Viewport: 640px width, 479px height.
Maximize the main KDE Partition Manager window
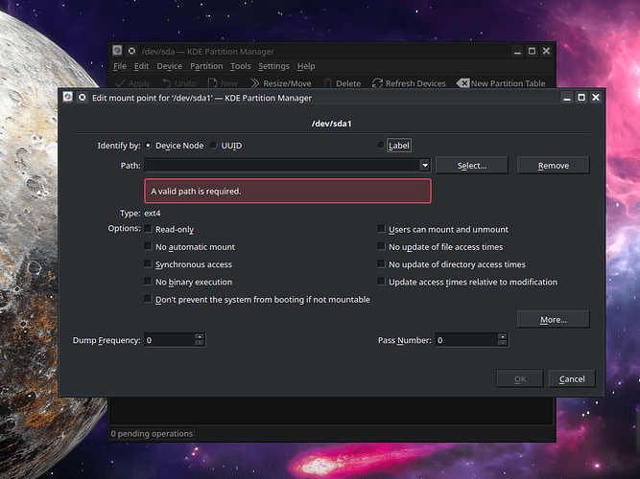click(532, 51)
